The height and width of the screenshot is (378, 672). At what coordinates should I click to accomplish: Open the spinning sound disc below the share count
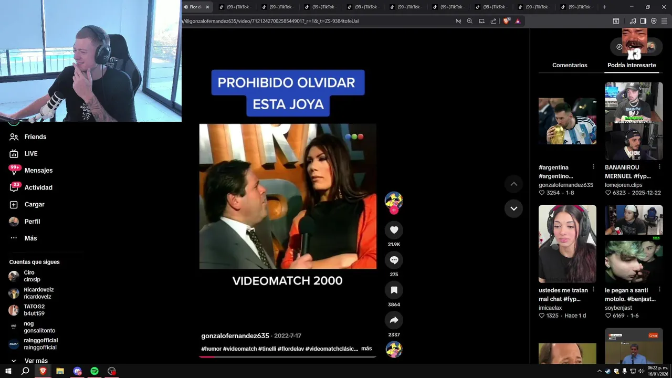394,349
